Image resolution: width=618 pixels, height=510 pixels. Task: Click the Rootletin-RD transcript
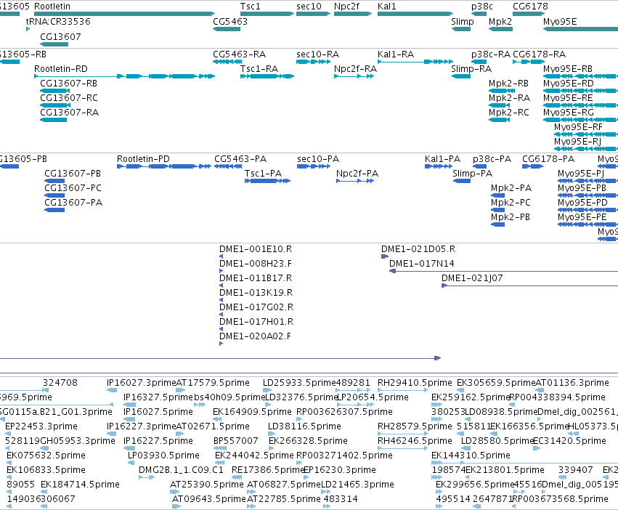click(125, 76)
